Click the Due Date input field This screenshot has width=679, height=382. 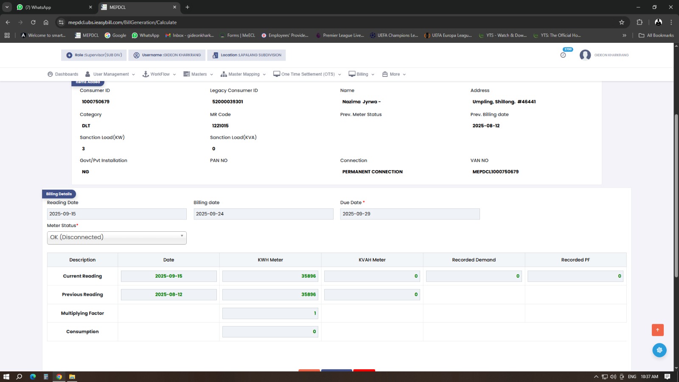click(x=410, y=214)
